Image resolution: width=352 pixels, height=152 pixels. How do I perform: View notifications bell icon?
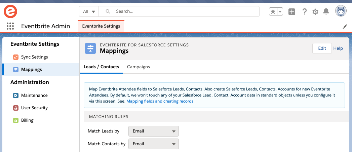click(326, 11)
